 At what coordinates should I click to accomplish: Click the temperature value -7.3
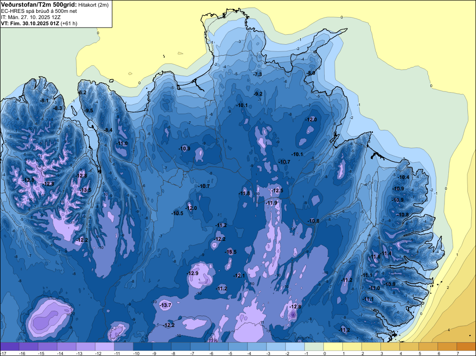coord(258,74)
